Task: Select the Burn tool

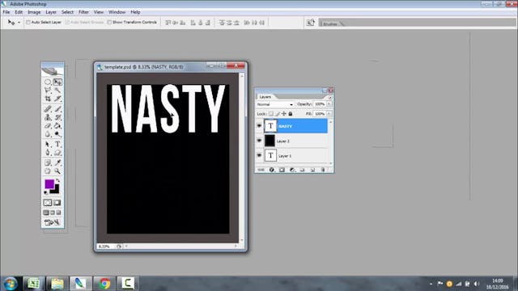Action: [x=57, y=134]
